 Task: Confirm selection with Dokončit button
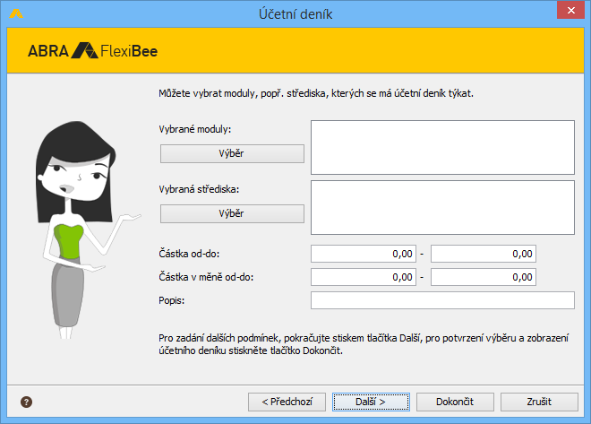455,402
